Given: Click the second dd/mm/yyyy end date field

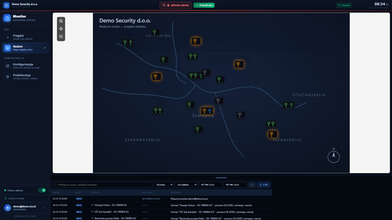Looking at the screenshot, I should point(235,185).
